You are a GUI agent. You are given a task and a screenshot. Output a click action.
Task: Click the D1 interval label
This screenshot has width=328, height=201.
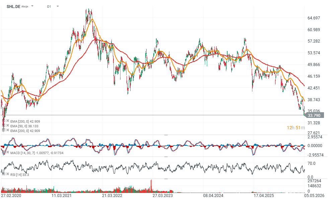pyautogui.click(x=49, y=6)
